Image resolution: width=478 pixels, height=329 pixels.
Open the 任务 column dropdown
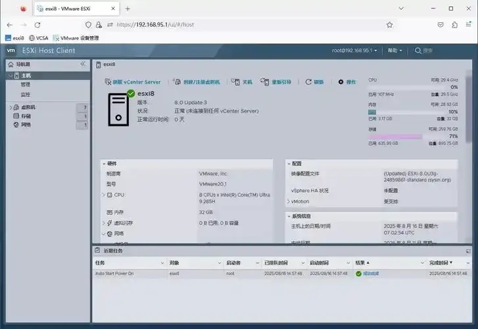[162, 263]
